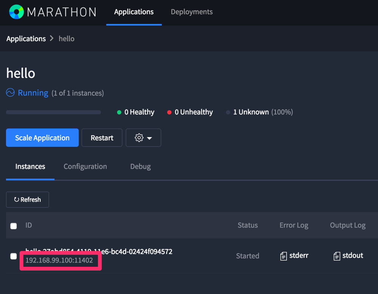Image resolution: width=378 pixels, height=294 pixels.
Task: Click the Marathon logo icon
Action: [x=16, y=12]
